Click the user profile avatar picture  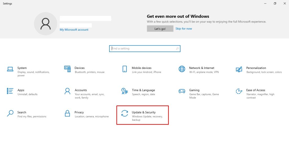click(x=45, y=24)
